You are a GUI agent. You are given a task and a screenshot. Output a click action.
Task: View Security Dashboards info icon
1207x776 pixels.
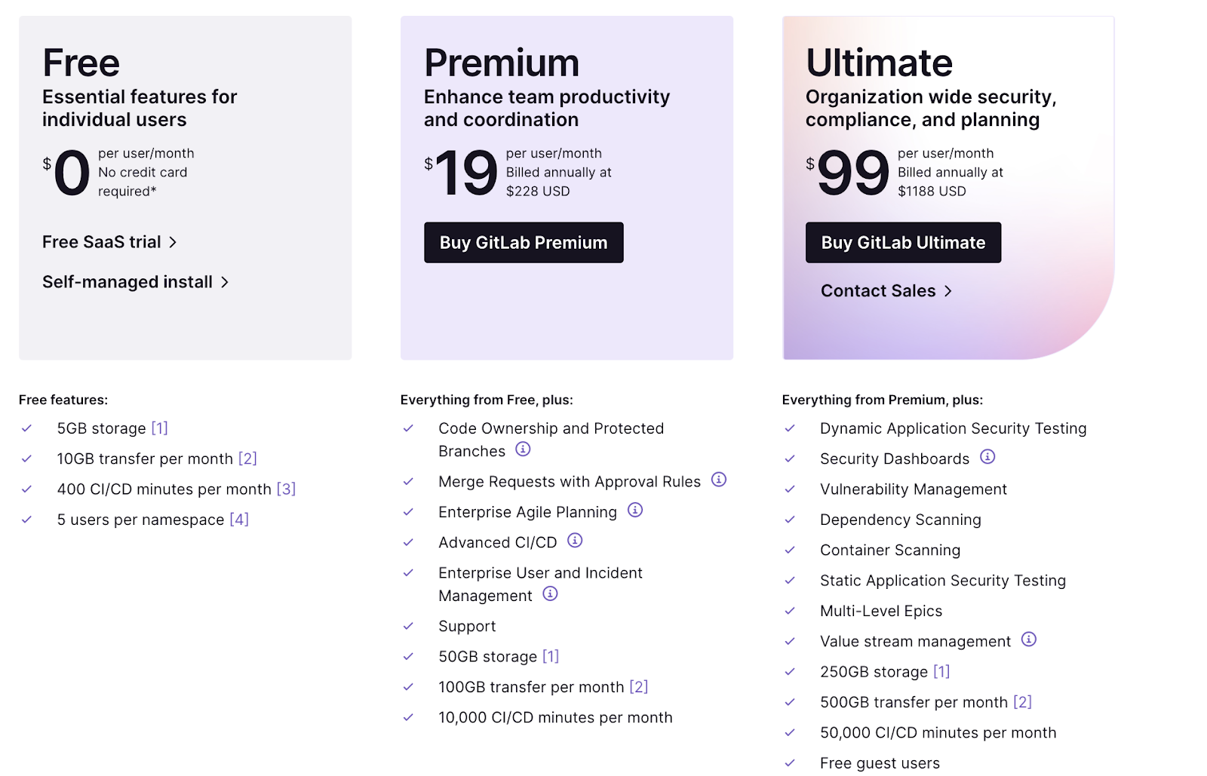pos(988,457)
